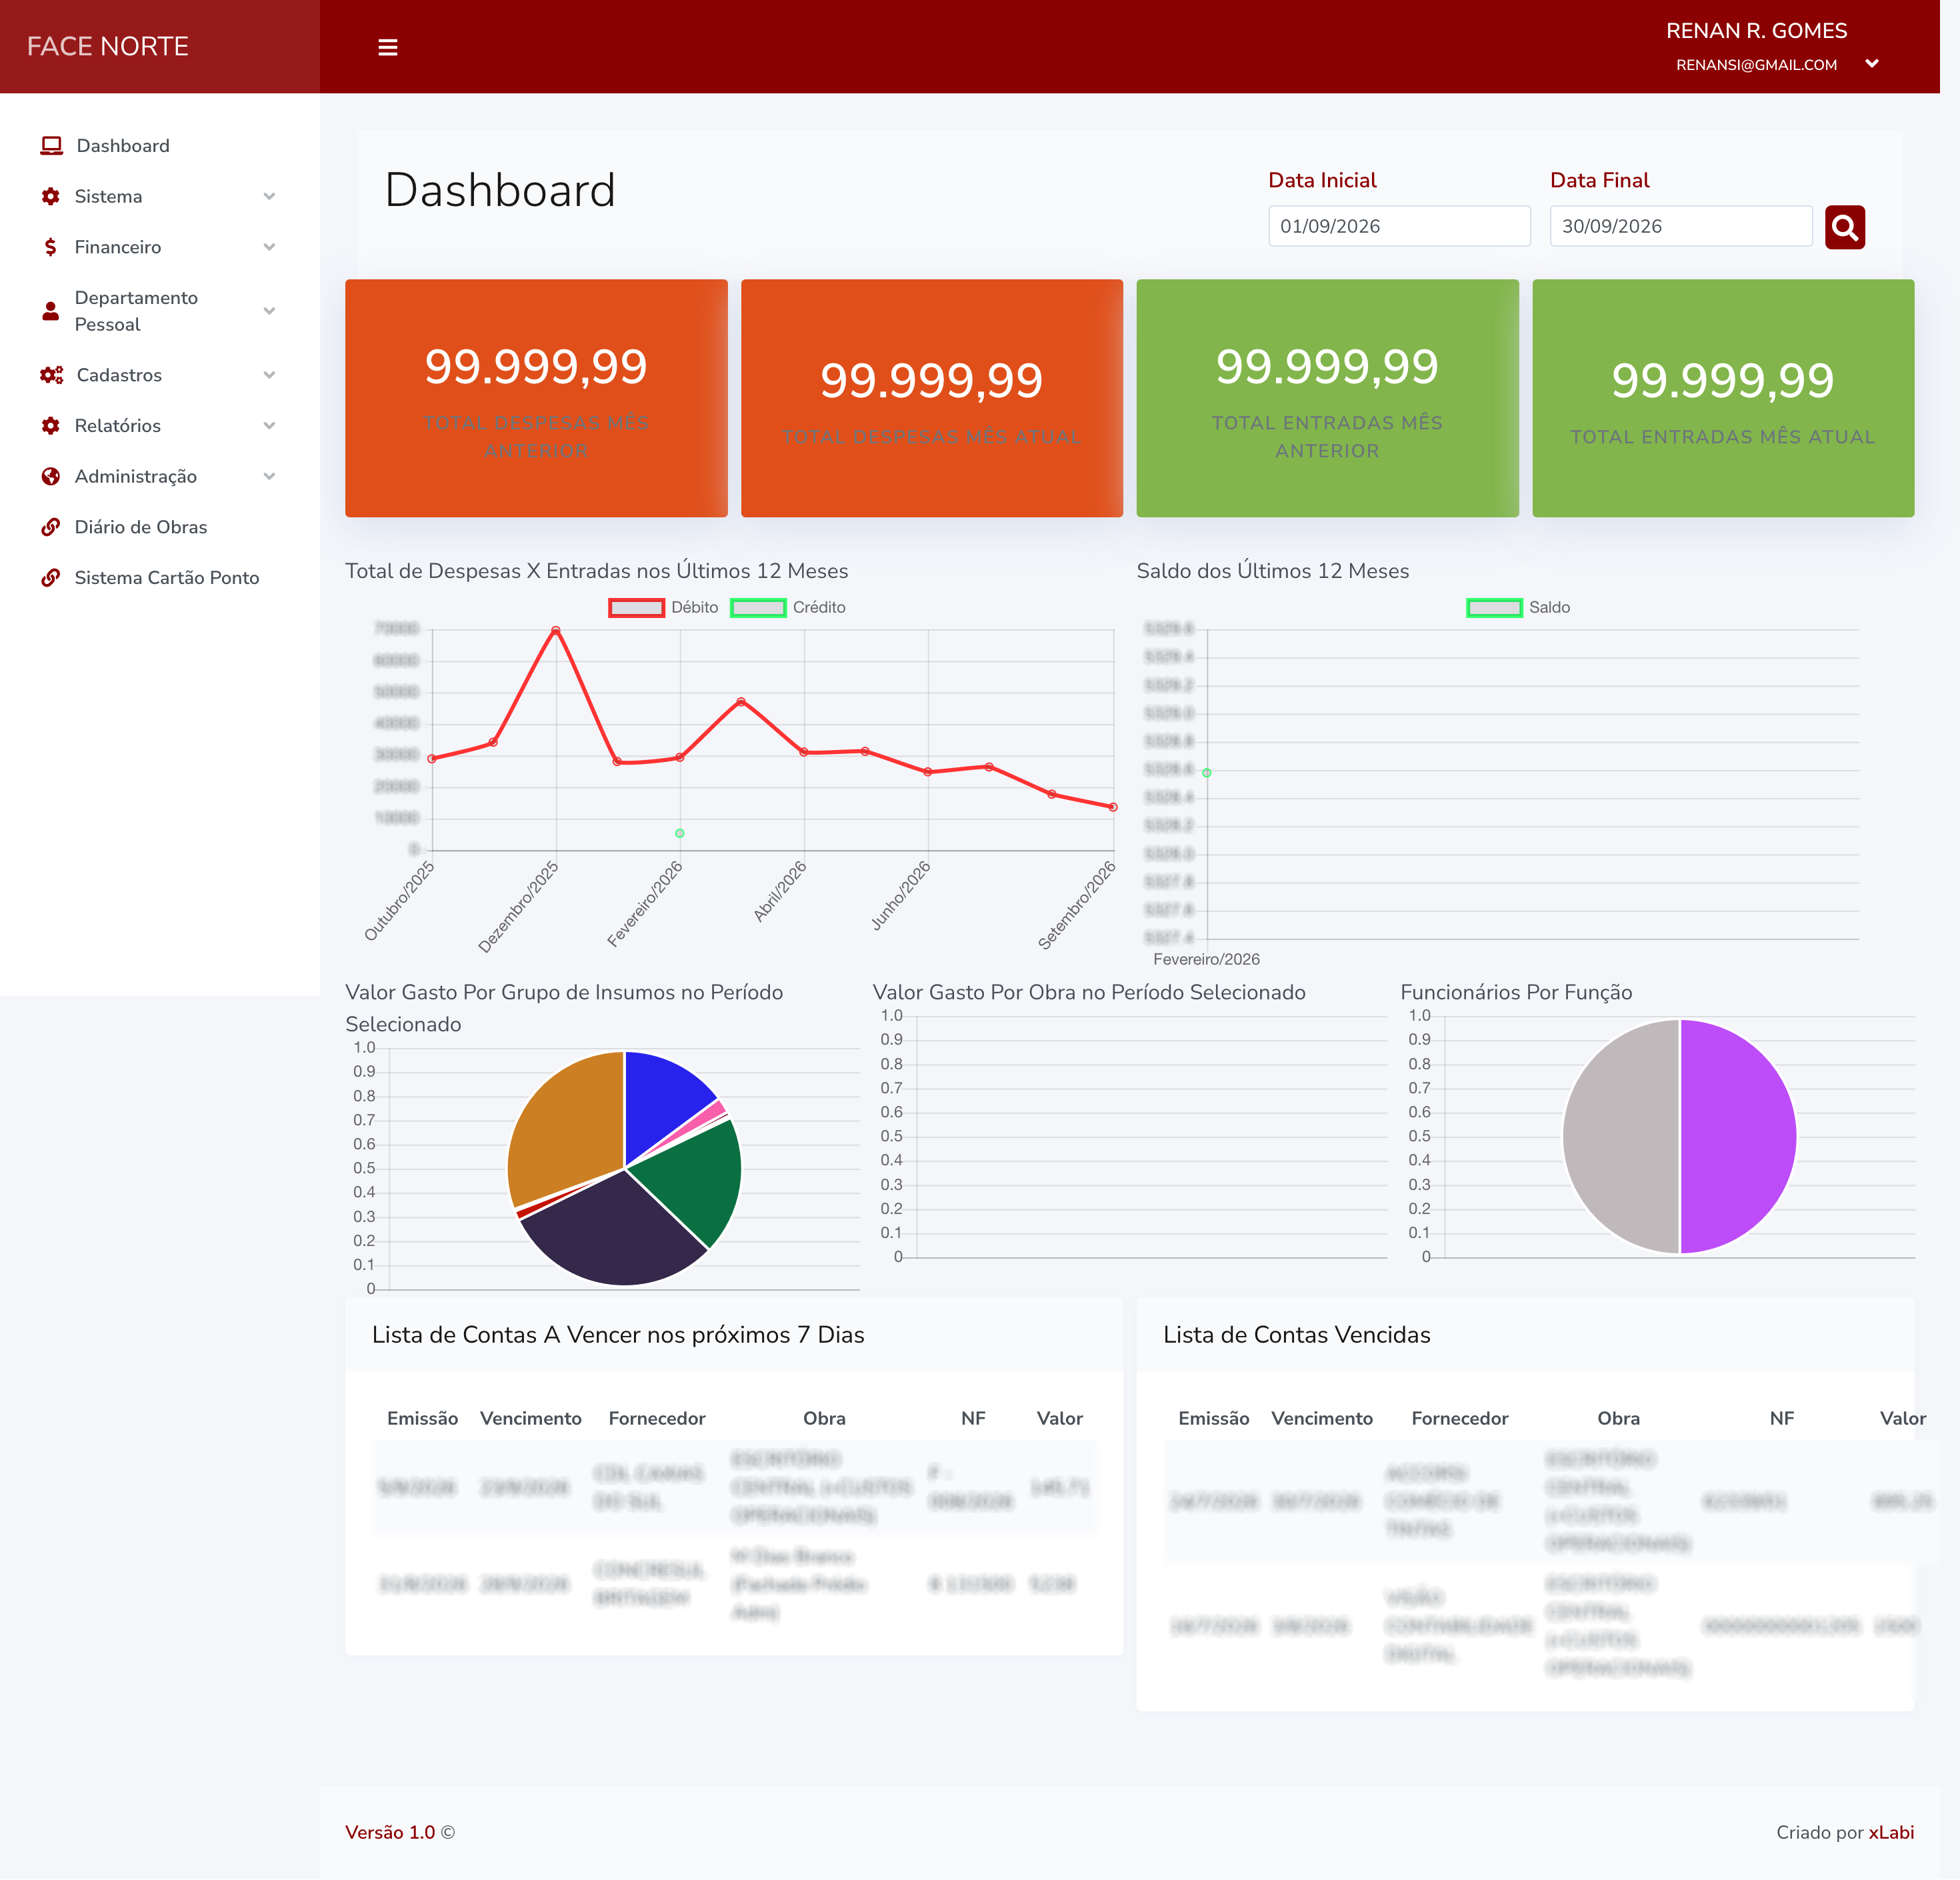Open the Financeiro menu item
Viewport: 1960px width, 1880px height.
[x=160, y=247]
